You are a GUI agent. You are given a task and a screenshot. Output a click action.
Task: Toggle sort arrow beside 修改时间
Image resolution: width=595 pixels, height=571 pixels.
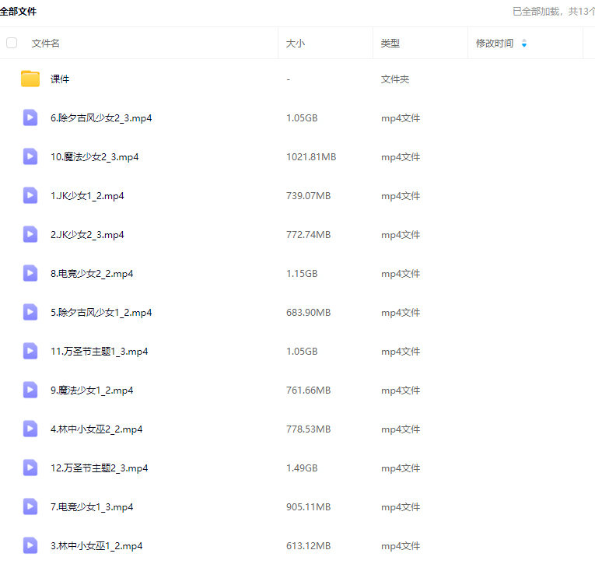click(524, 44)
